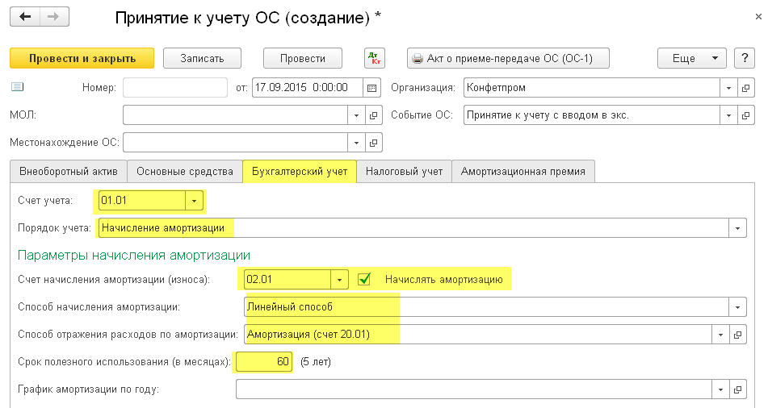Image resolution: width=768 pixels, height=408 pixels.
Task: Print Акт о приеме-передаче ОС (ОС-1)
Action: point(508,58)
